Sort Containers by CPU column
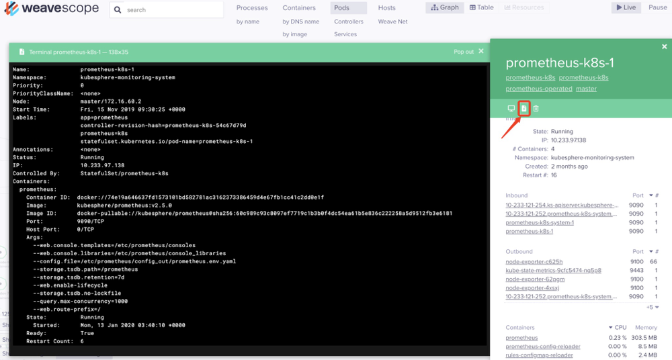 pyautogui.click(x=618, y=328)
